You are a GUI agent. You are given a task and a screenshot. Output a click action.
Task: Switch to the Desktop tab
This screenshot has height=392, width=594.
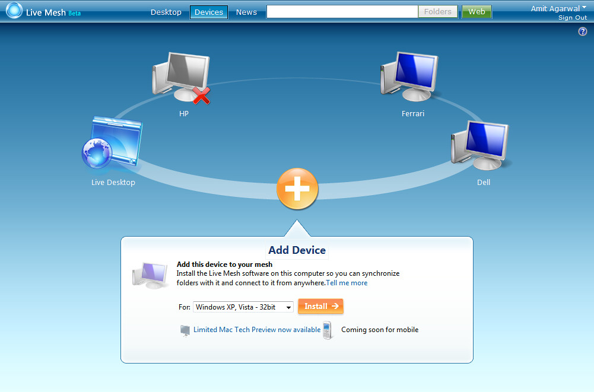tap(166, 11)
